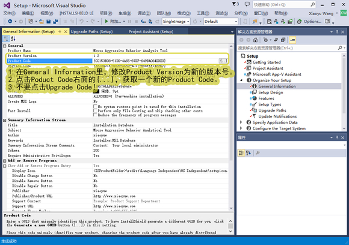This screenshot has width=349, height=245.
Task: Click the Undo arrow icon
Action: (81, 22)
